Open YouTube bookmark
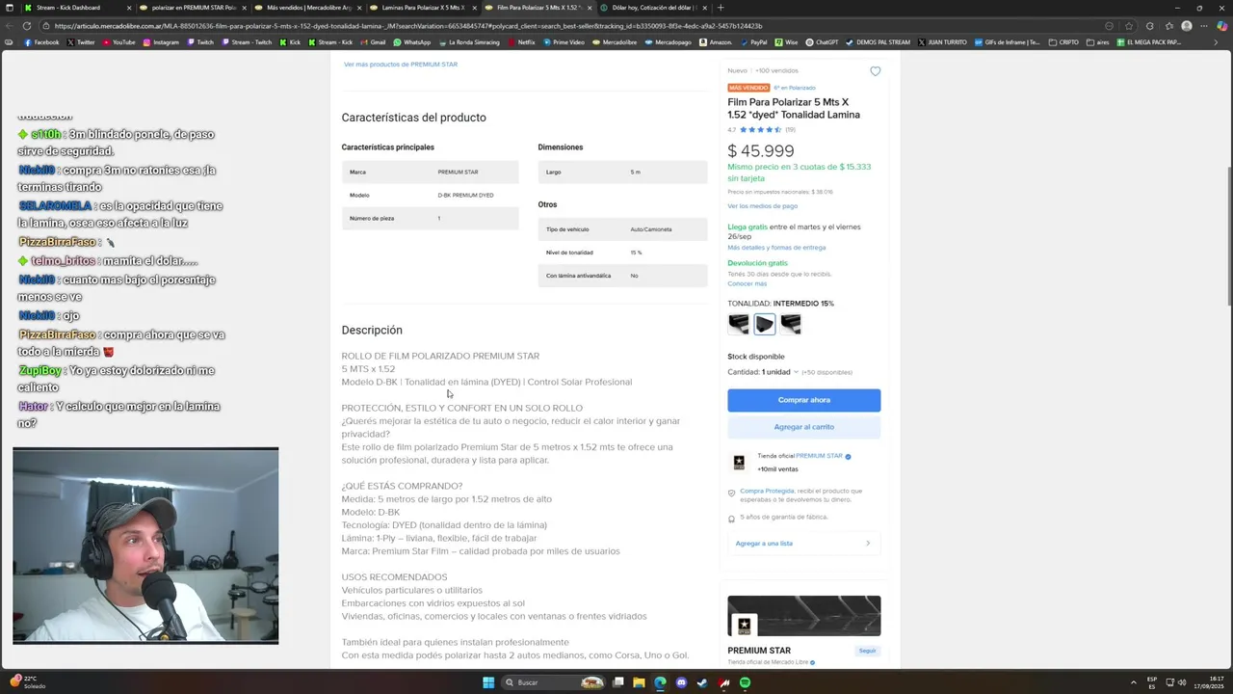Viewport: 1233px width, 694px height. (118, 42)
